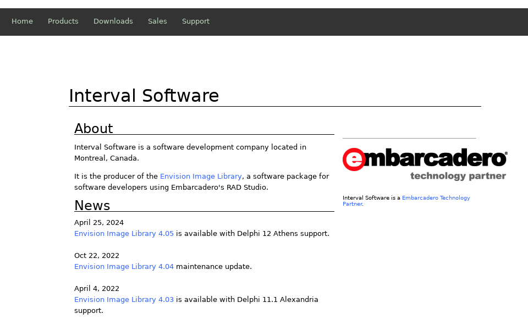Click the Oct 22, 2022 news entry date
Image resolution: width=528 pixels, height=330 pixels.
point(97,255)
